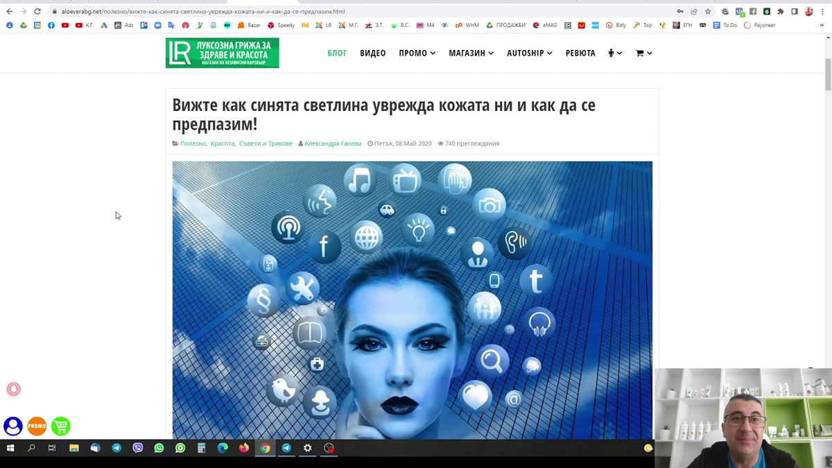Open the shopping cart dropdown in navbar
Viewport: 832px width, 468px height.
coord(643,53)
